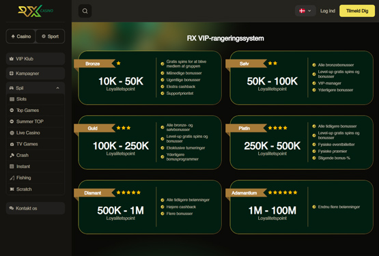Open Top Games in the sidebar
The width and height of the screenshot is (379, 256).
click(36, 110)
